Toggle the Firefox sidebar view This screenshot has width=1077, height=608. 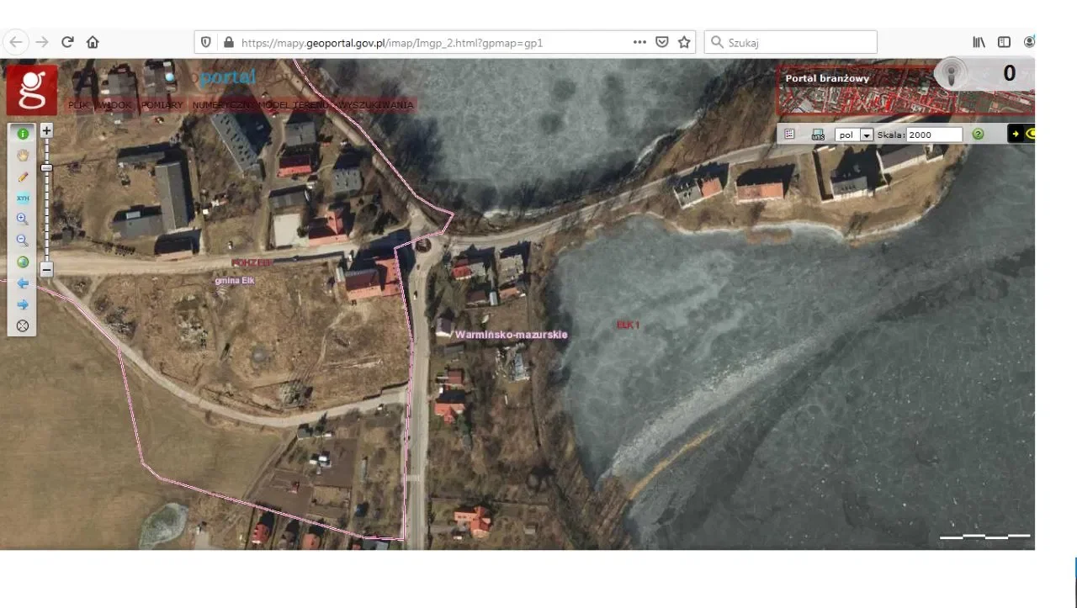pyautogui.click(x=1004, y=42)
